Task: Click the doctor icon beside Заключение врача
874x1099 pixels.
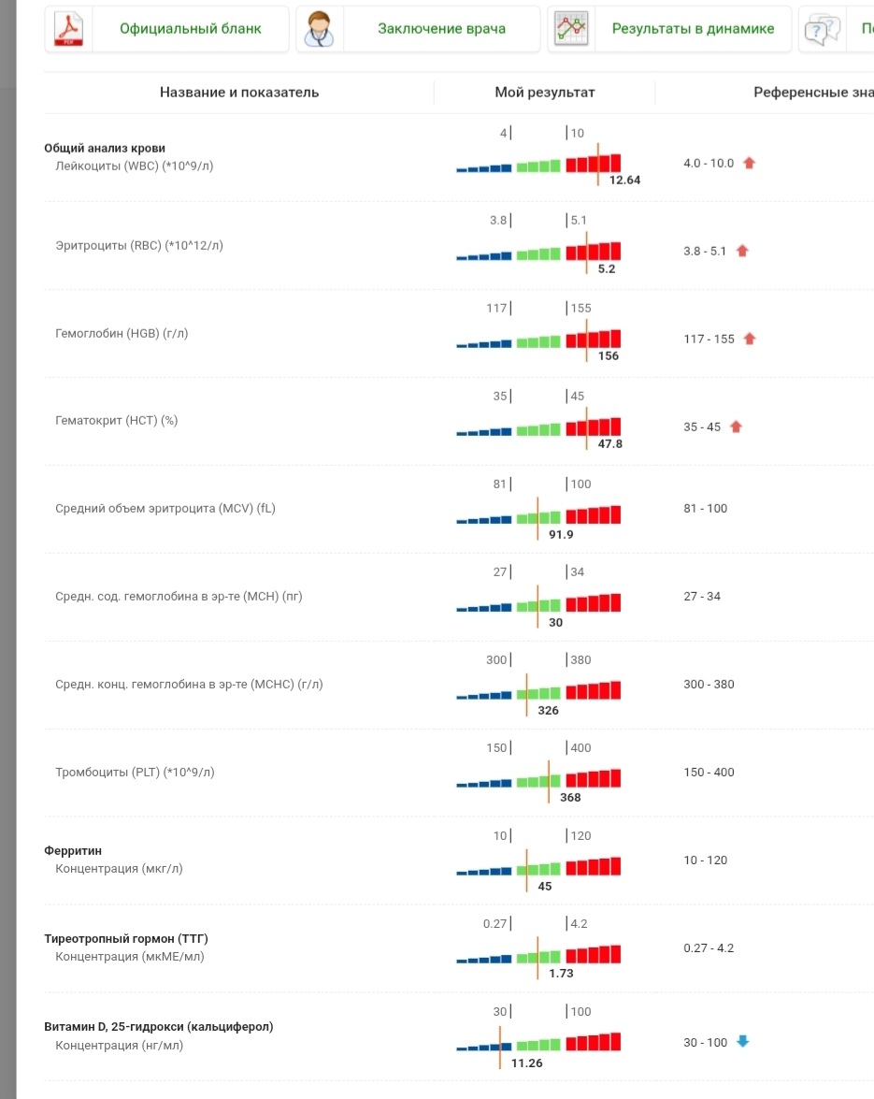Action: click(320, 29)
